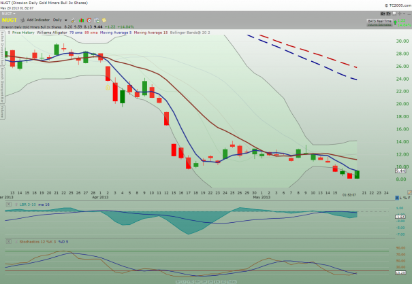Click the green up-arrow price change icon

point(395,22)
